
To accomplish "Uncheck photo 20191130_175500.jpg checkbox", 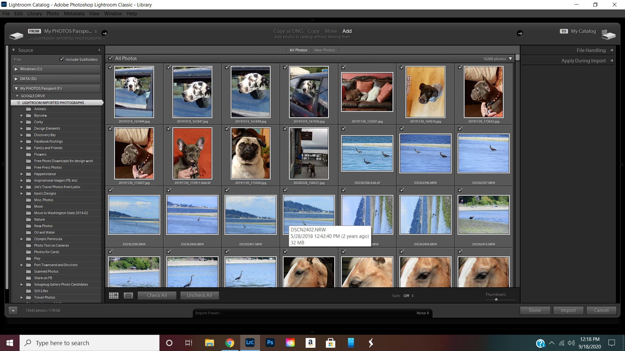I will 227,129.
